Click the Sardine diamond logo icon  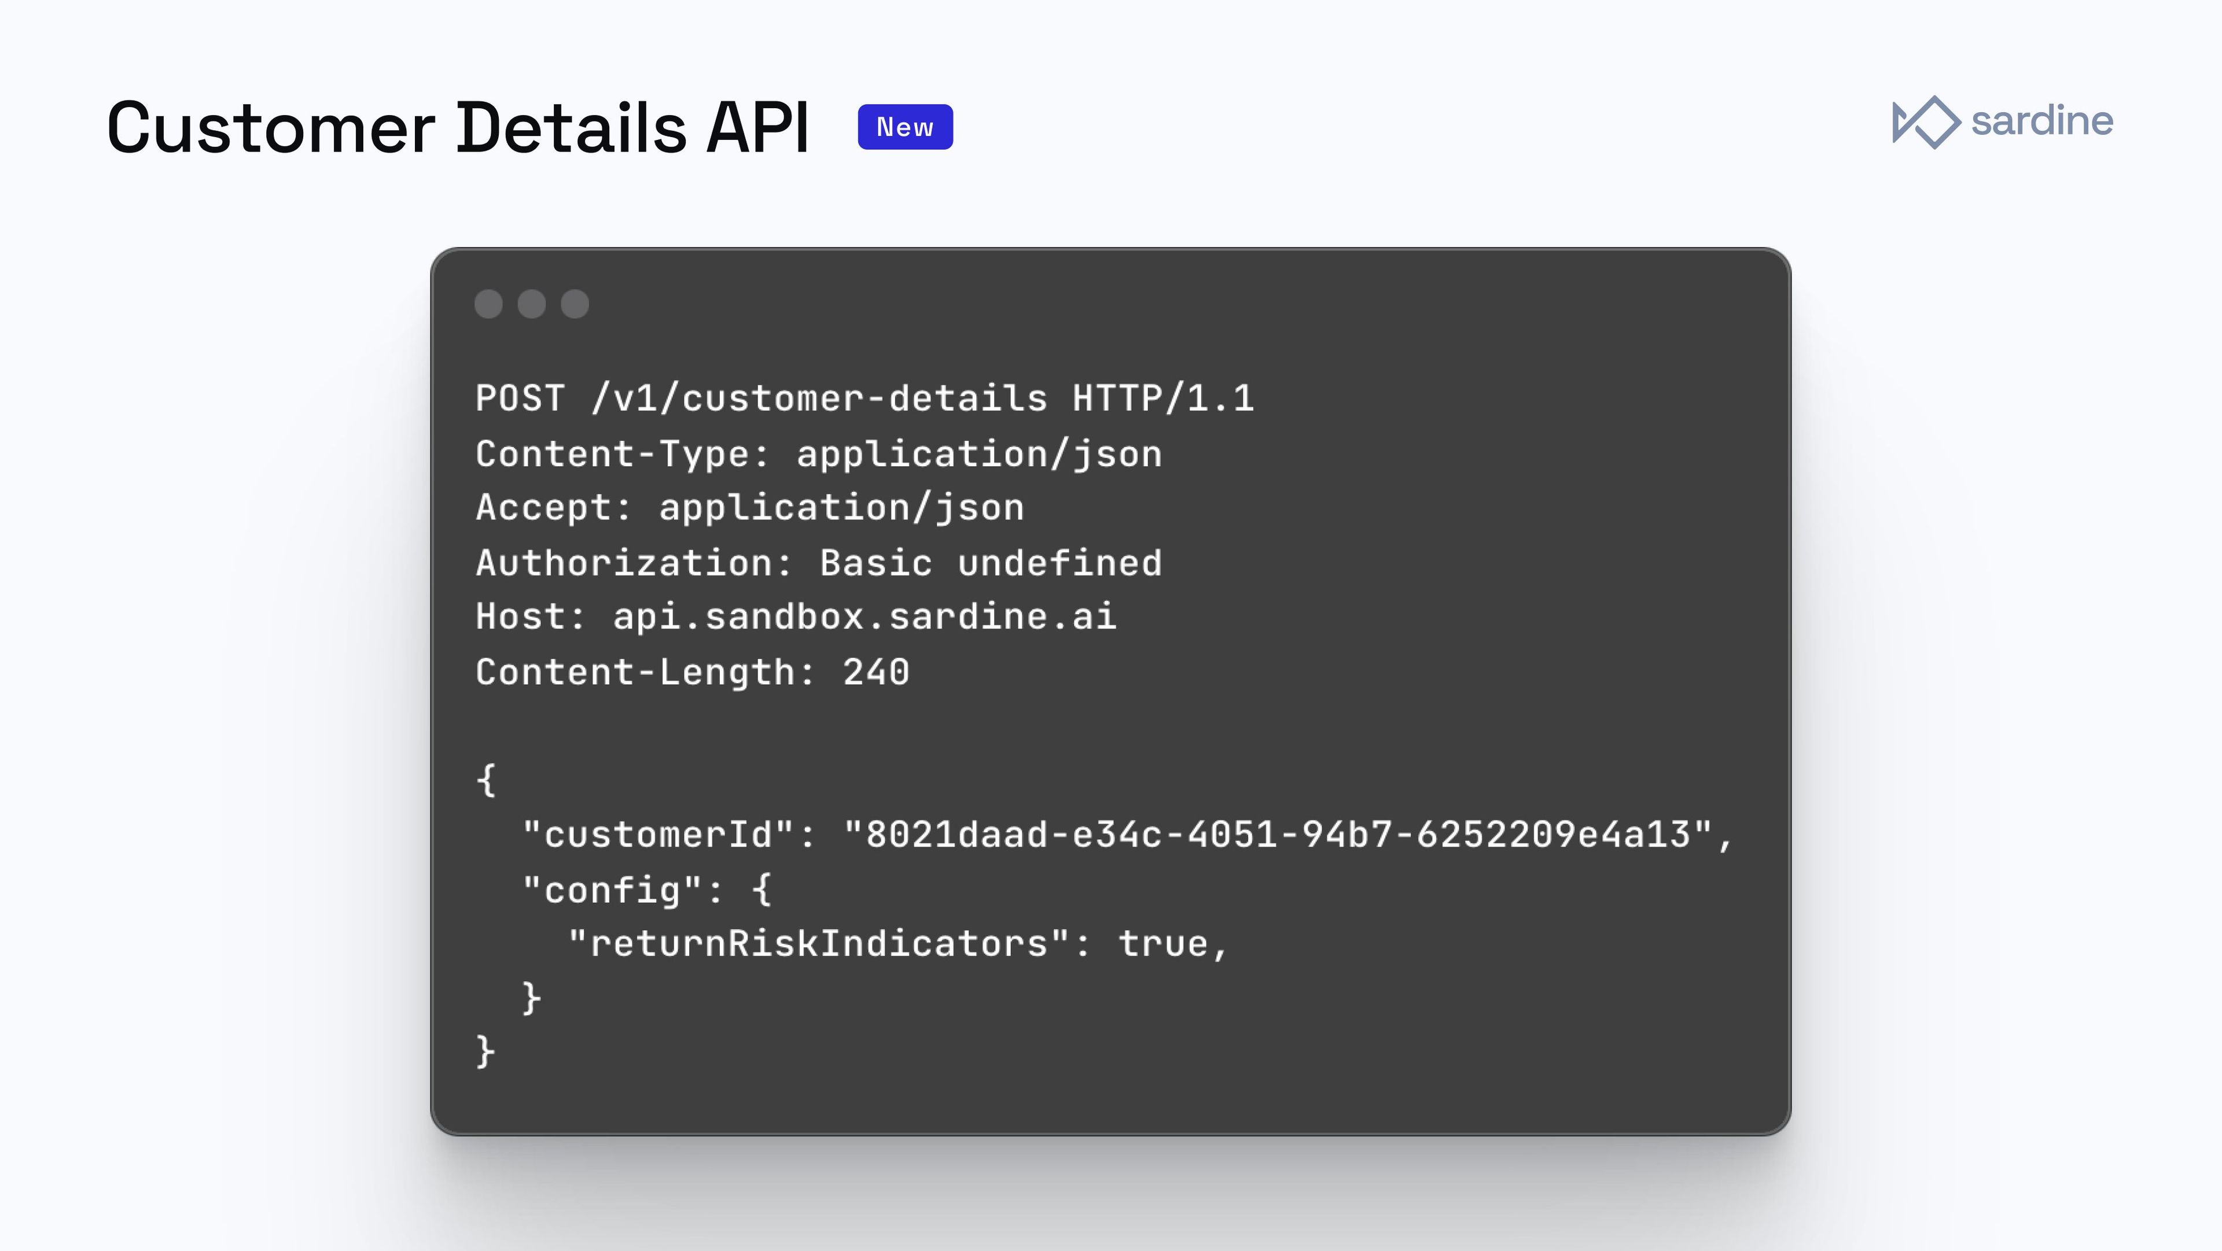pyautogui.click(x=1926, y=121)
